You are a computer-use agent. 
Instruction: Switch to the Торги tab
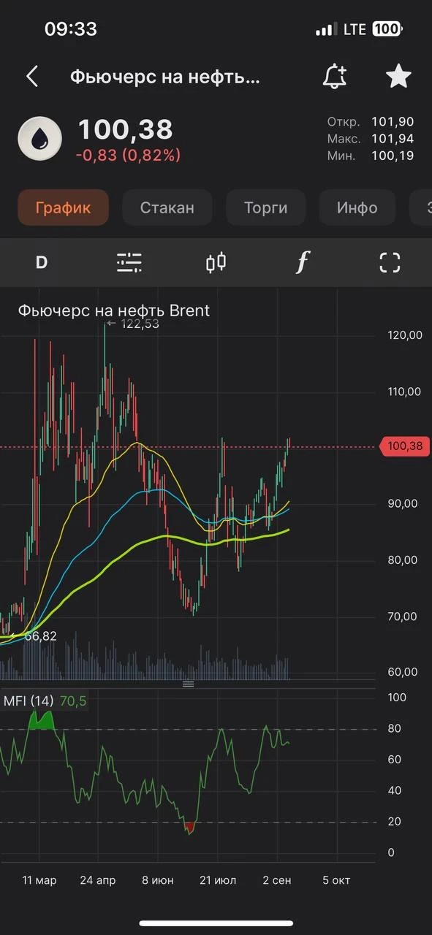pyautogui.click(x=265, y=207)
